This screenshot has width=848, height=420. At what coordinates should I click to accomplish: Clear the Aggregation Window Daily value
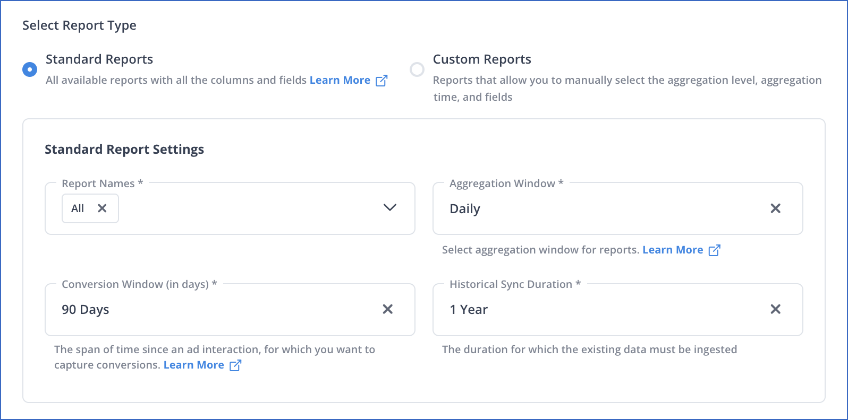point(776,208)
